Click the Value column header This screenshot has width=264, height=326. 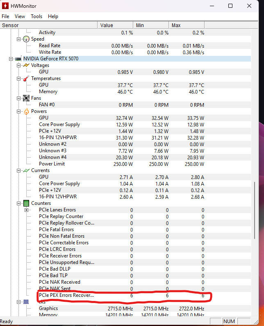click(x=115, y=25)
